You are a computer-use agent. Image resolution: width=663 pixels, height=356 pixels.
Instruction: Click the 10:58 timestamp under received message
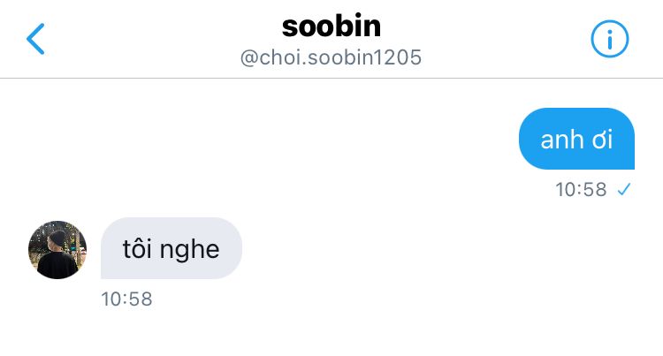(126, 299)
